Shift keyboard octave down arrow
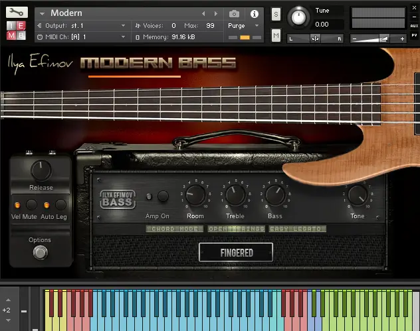Viewport: 420px width, 331px height. click(x=8, y=320)
